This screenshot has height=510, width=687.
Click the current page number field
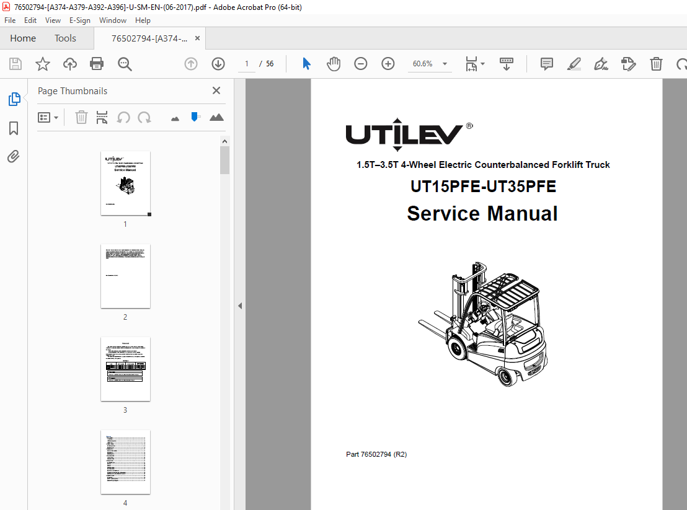[247, 64]
